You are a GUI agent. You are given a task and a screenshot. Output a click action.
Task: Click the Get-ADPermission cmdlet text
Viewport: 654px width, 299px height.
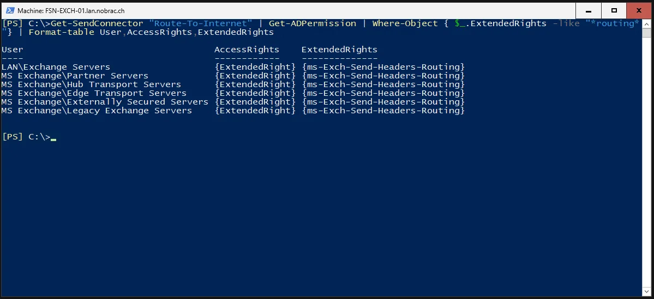(313, 23)
